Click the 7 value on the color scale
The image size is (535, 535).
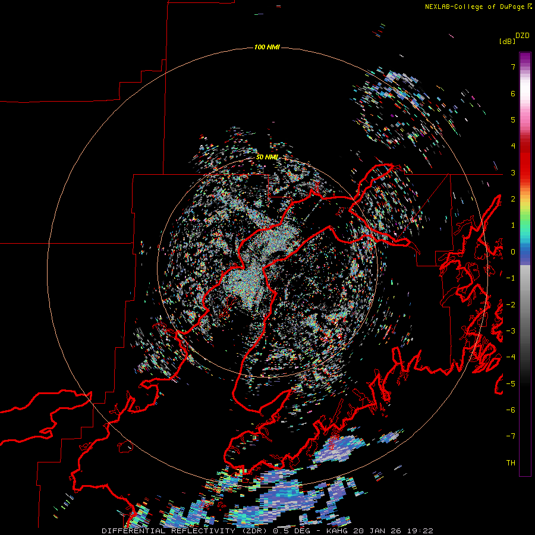pyautogui.click(x=513, y=67)
